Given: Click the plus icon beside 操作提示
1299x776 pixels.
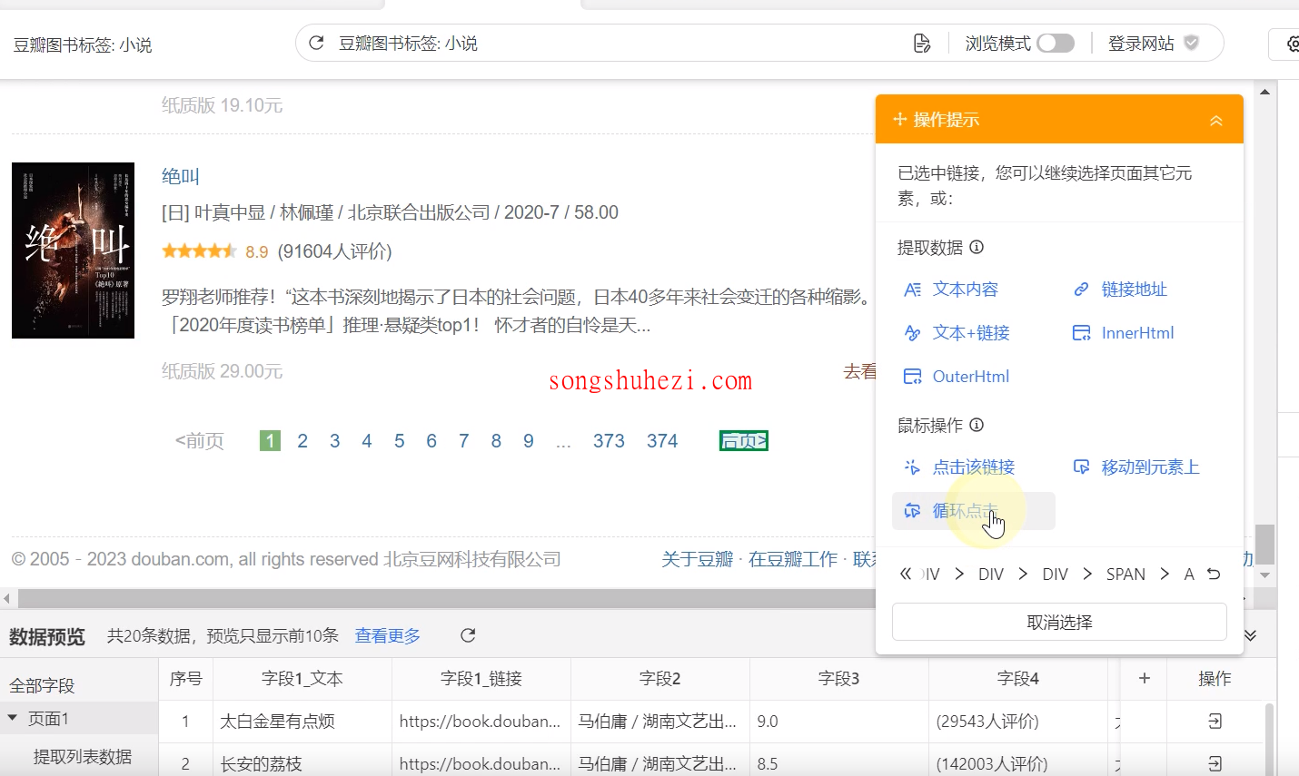Looking at the screenshot, I should tap(899, 119).
